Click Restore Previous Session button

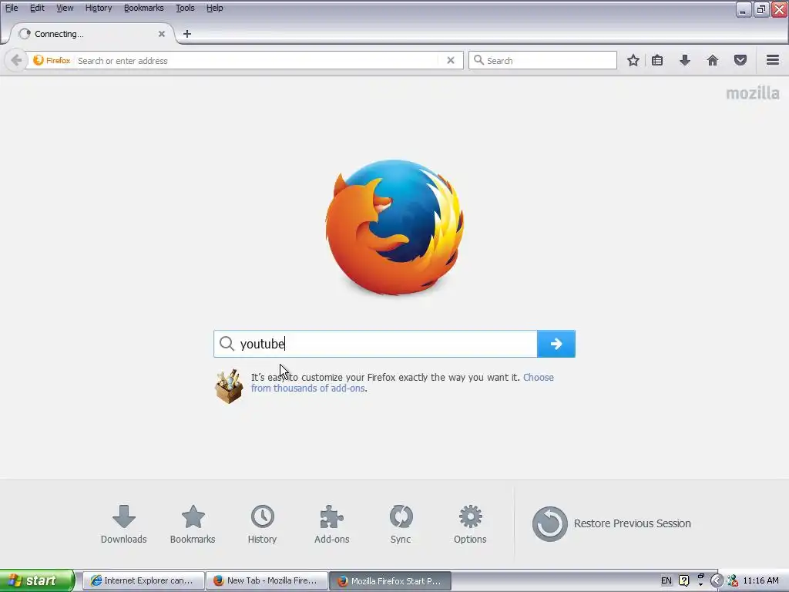tap(611, 523)
